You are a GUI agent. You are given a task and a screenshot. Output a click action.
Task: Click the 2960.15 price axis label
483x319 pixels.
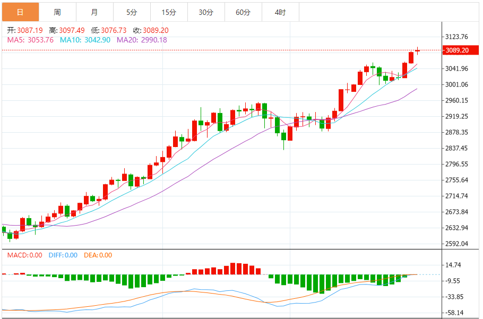click(x=456, y=100)
